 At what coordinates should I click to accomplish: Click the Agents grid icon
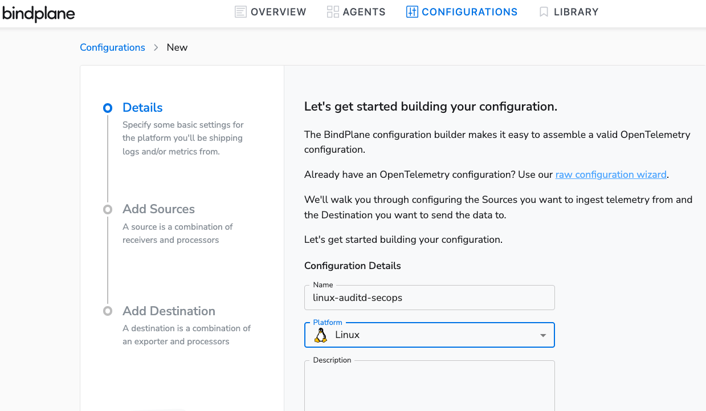[333, 12]
